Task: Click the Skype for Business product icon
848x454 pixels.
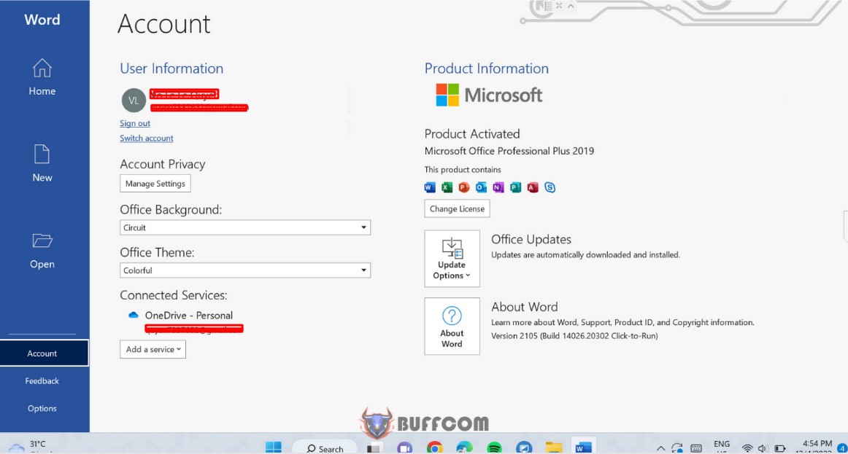Action: click(x=550, y=187)
